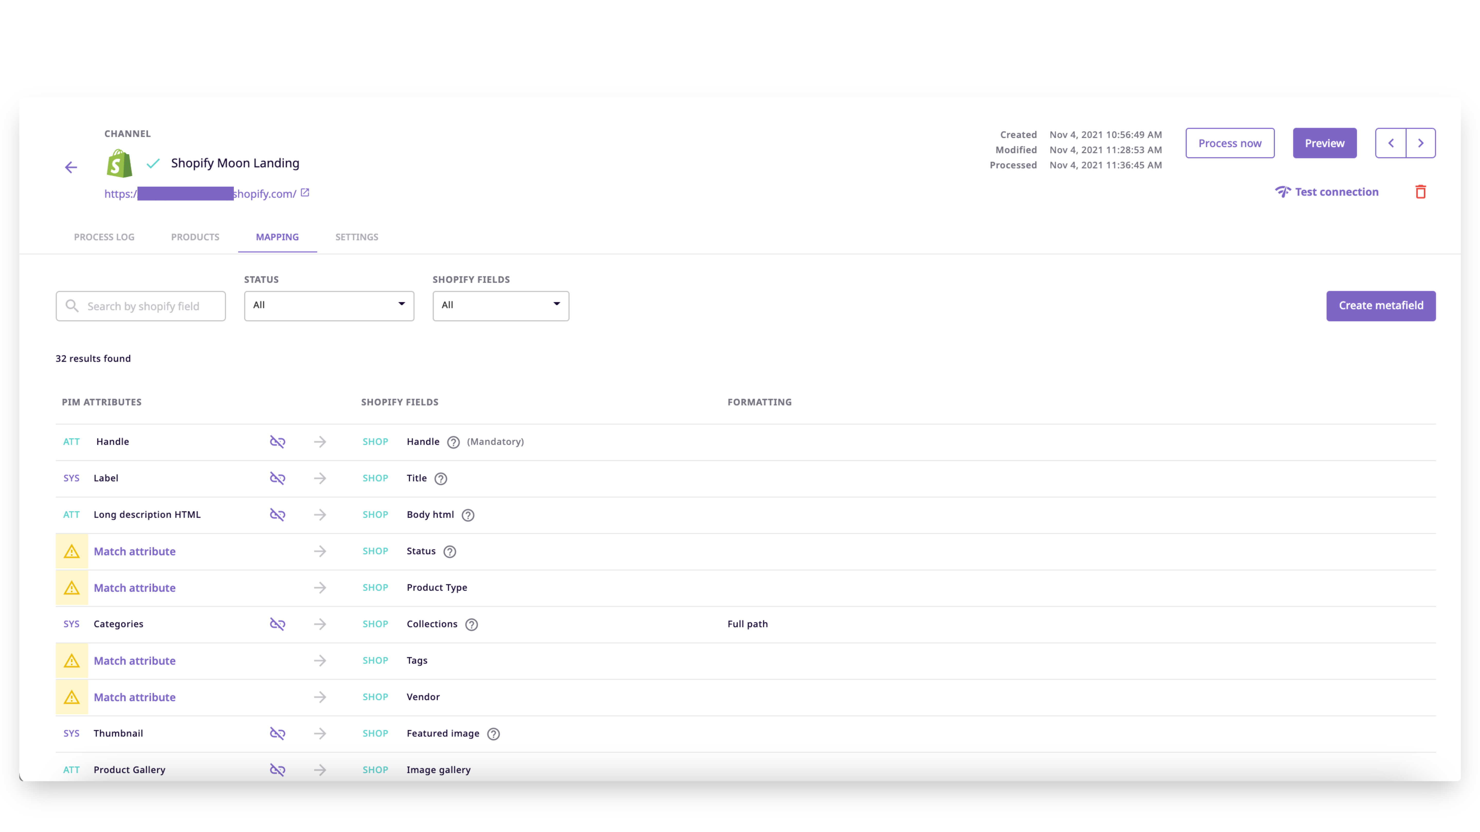Click Match attribute for Product Type
This screenshot has height=832, width=1480.
click(x=134, y=588)
